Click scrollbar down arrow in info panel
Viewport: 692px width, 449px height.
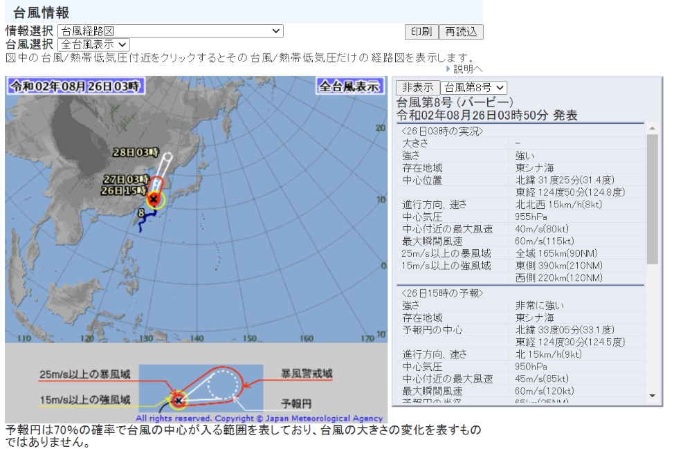[653, 396]
